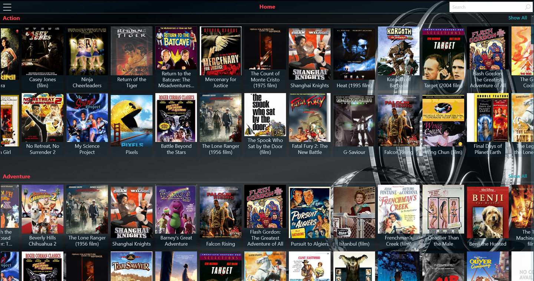The width and height of the screenshot is (534, 281).
Task: Click the Action category heading
Action: 11,18
